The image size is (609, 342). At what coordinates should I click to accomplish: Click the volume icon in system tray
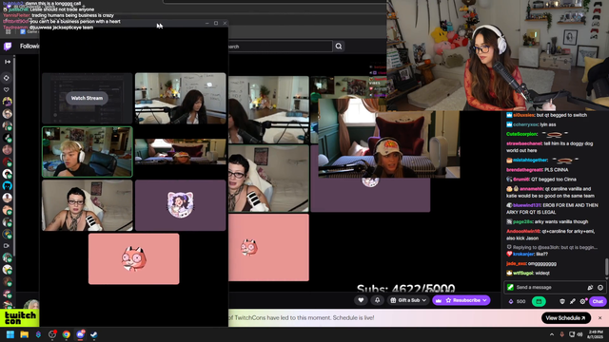tap(580, 334)
